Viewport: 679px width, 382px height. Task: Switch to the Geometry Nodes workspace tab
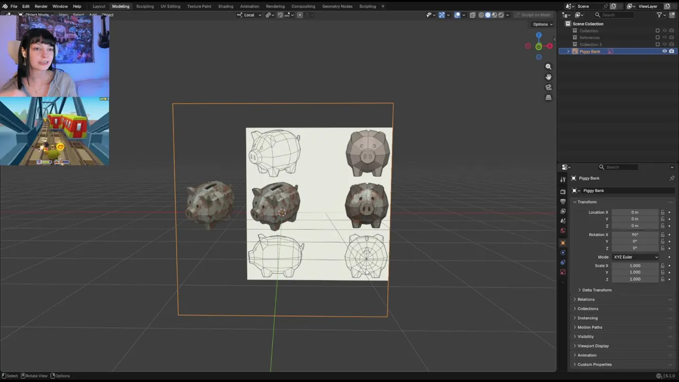click(x=337, y=6)
